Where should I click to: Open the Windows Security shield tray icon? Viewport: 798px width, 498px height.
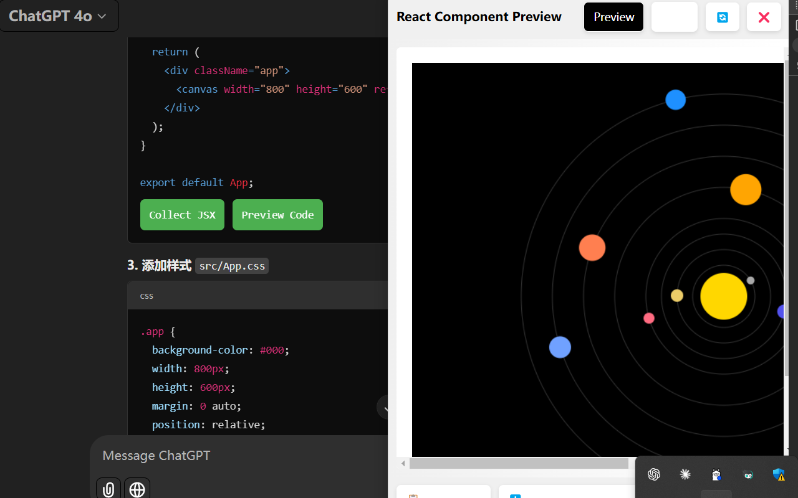(779, 474)
